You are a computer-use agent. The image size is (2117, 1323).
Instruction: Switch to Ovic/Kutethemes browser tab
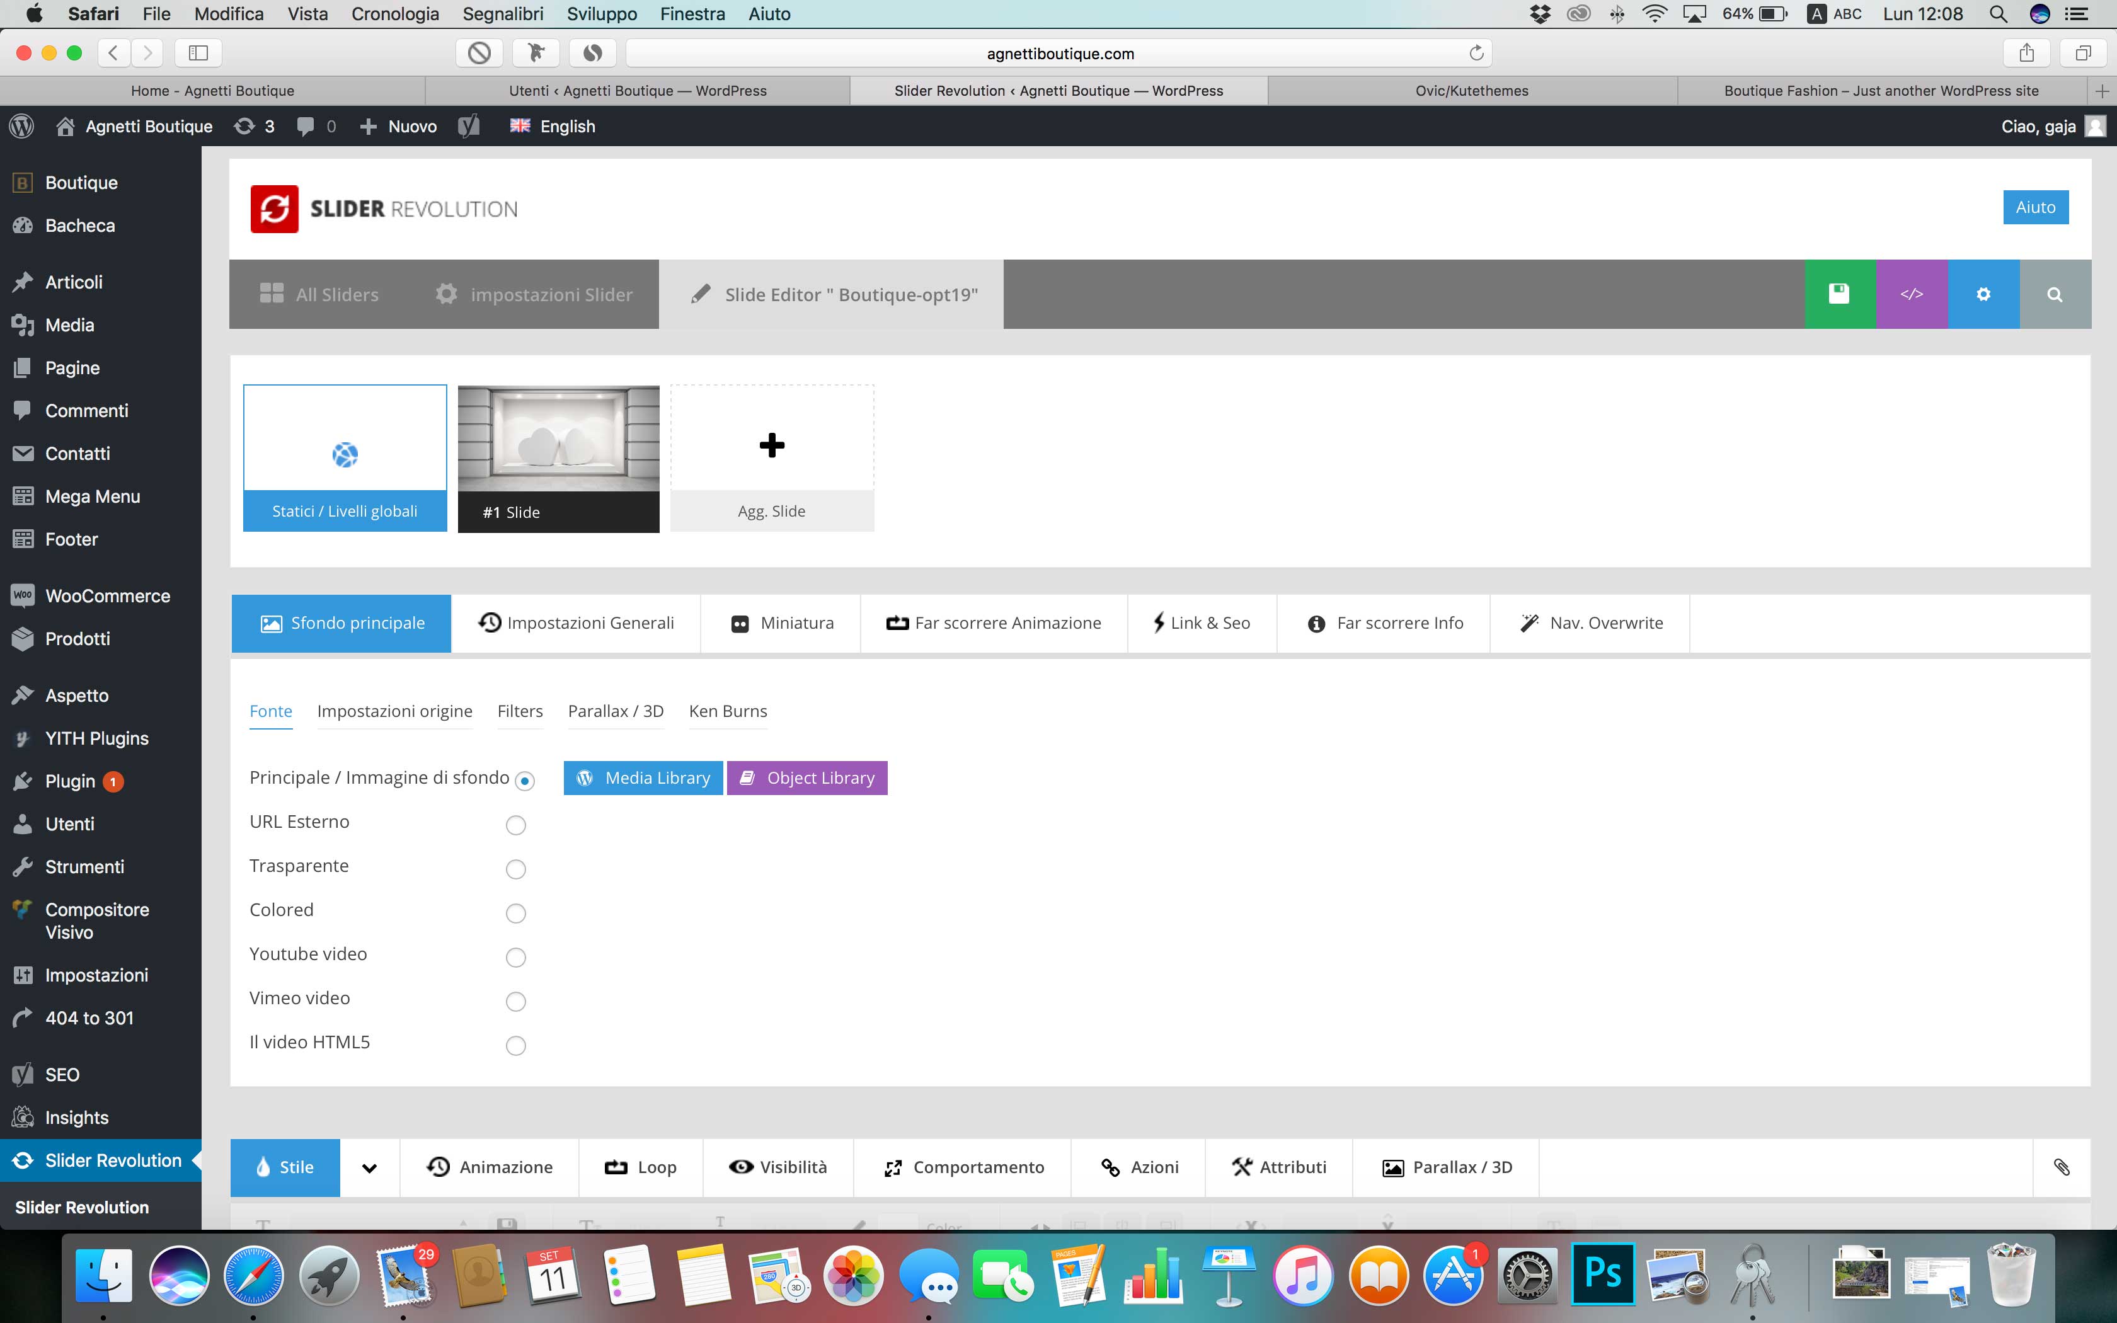point(1471,91)
